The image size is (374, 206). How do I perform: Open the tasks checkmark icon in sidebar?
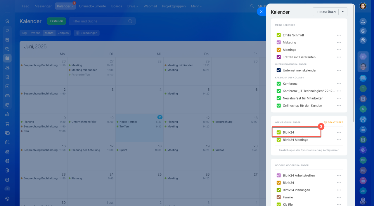(7, 86)
